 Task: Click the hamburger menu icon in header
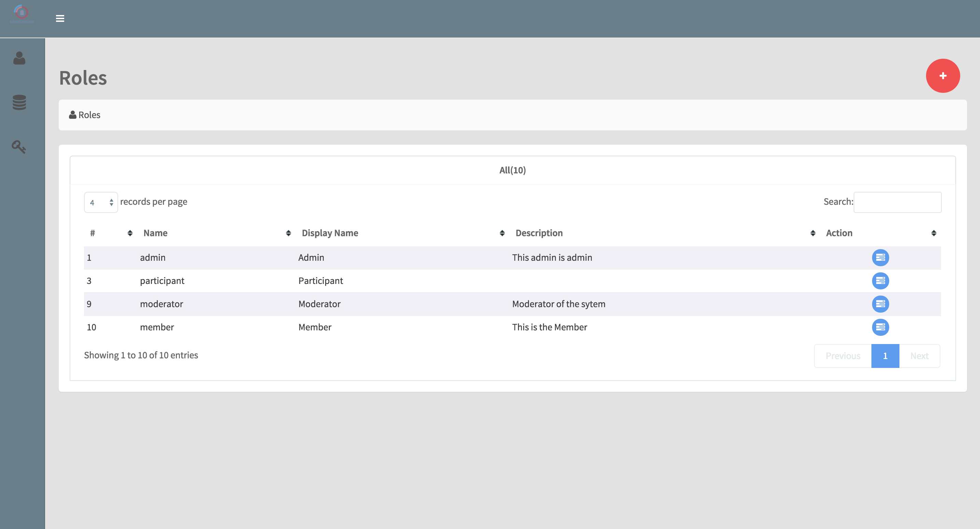click(60, 18)
